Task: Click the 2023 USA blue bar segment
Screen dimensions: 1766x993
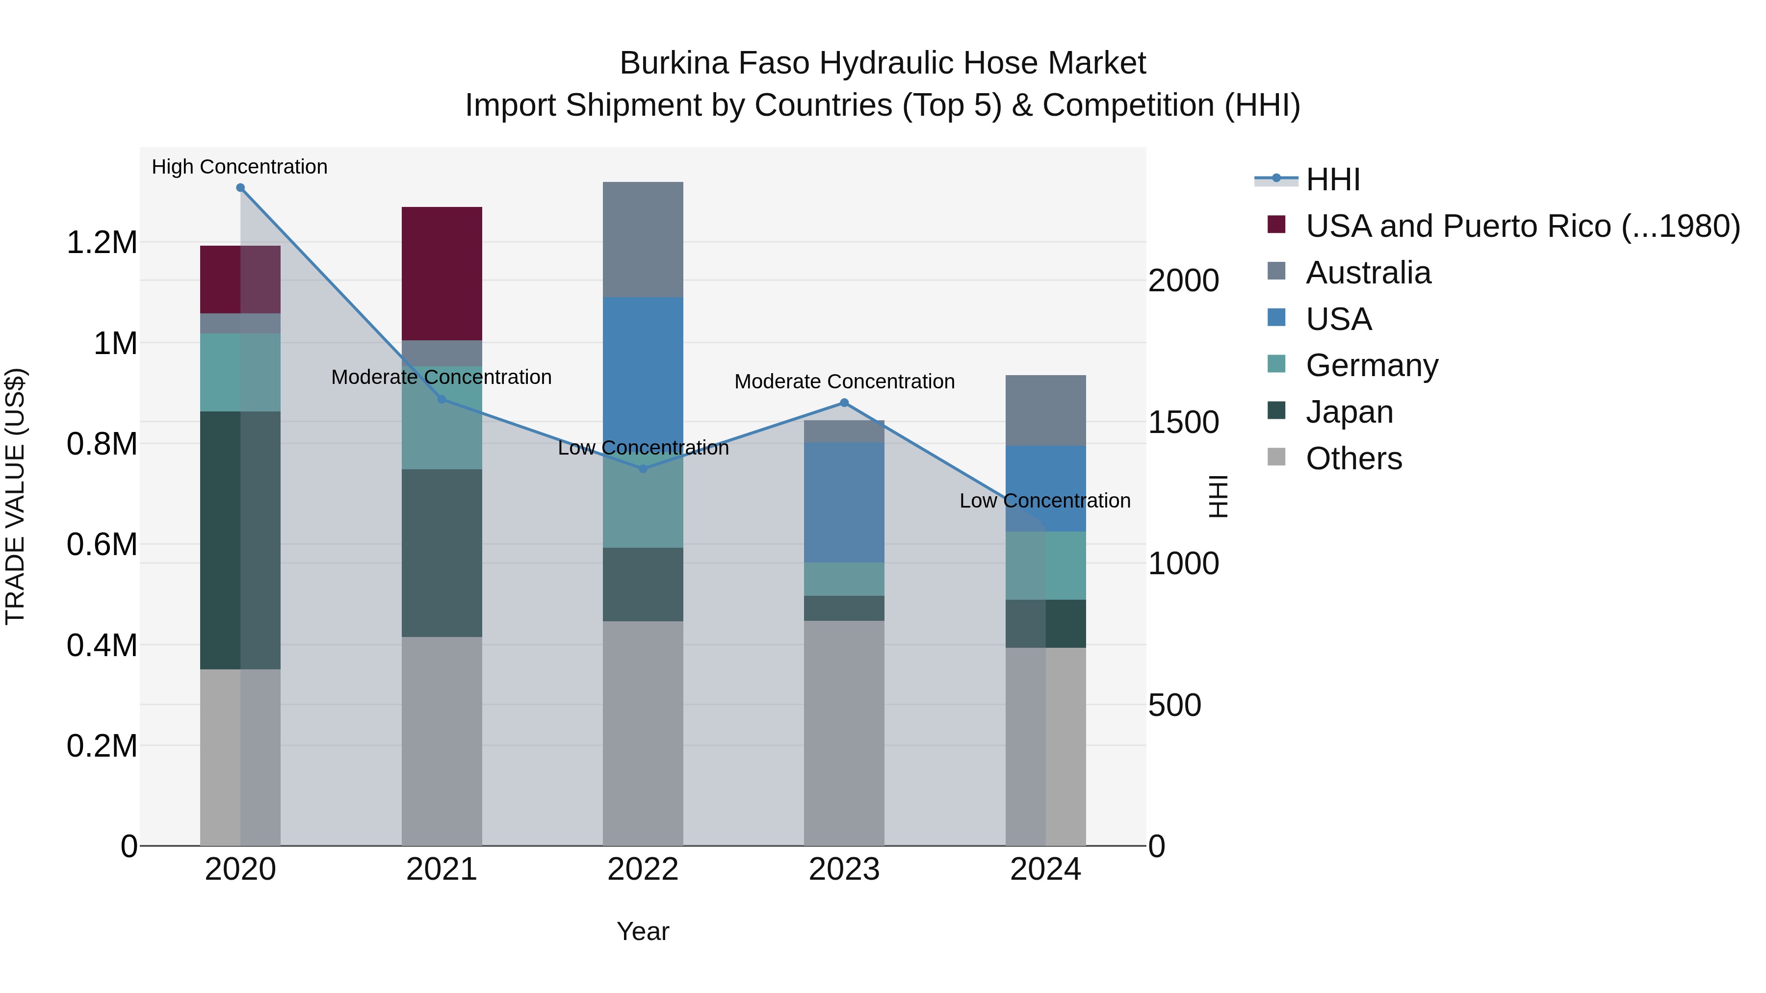Action: [845, 502]
